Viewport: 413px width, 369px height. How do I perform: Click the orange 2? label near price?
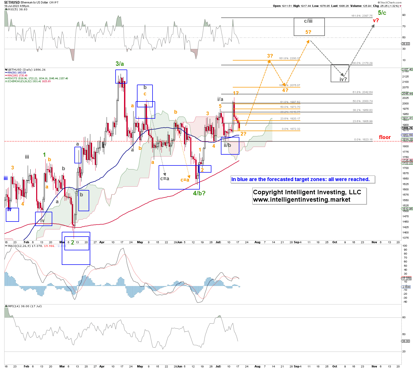[x=243, y=134]
